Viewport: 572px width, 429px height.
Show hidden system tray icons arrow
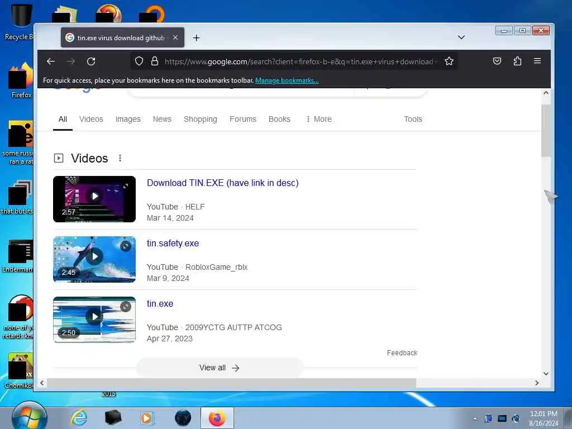click(x=475, y=418)
